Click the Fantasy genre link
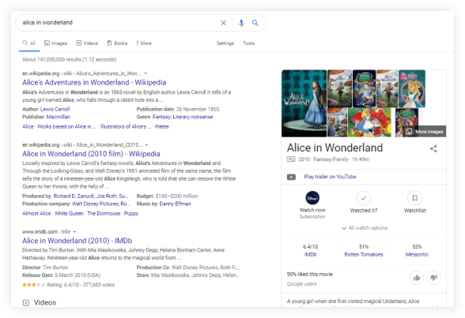465x318 pixels. 162,117
